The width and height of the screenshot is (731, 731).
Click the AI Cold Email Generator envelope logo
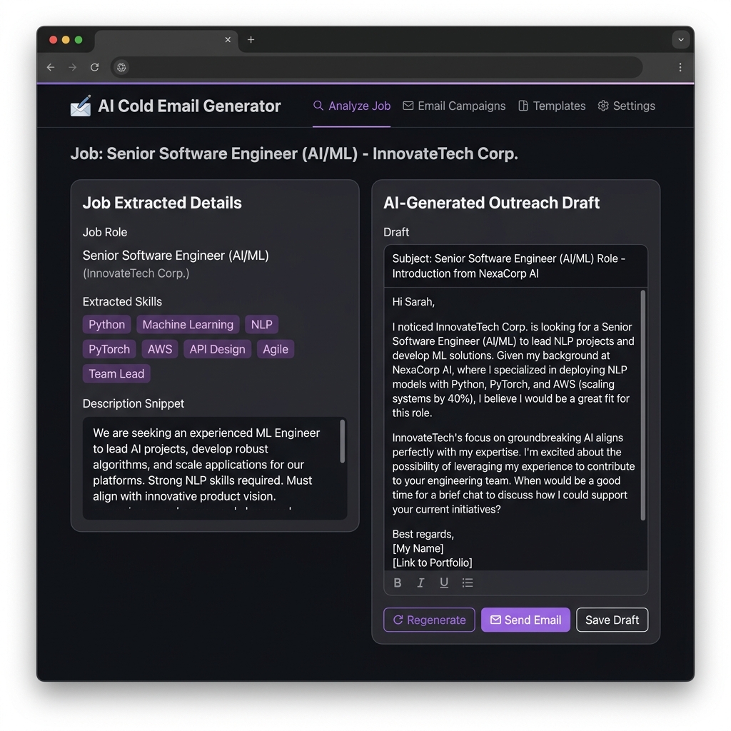tap(81, 106)
